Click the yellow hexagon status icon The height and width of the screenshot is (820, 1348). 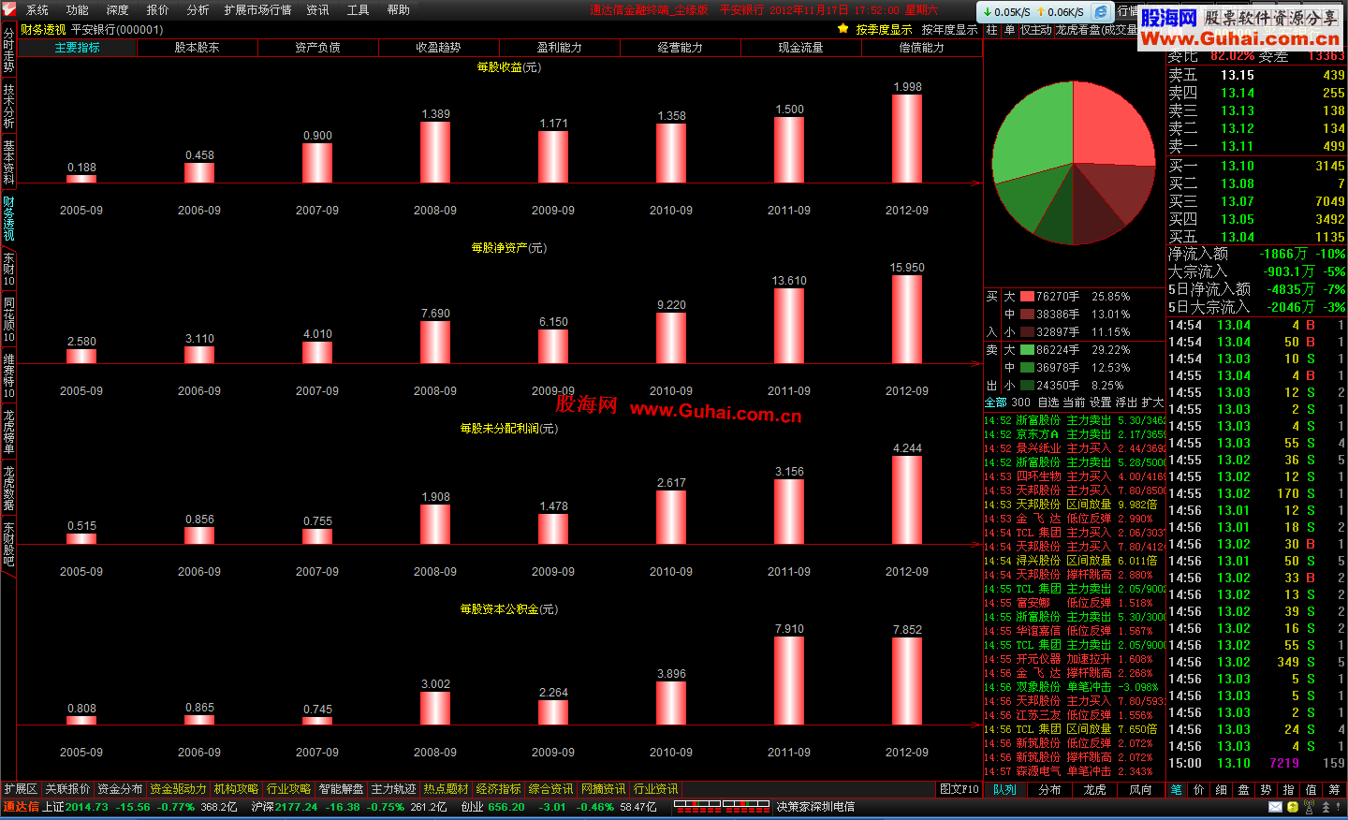pos(1293,807)
